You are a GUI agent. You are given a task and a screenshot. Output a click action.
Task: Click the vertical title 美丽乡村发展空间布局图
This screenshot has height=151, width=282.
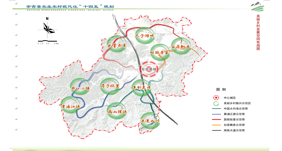pos(258,32)
